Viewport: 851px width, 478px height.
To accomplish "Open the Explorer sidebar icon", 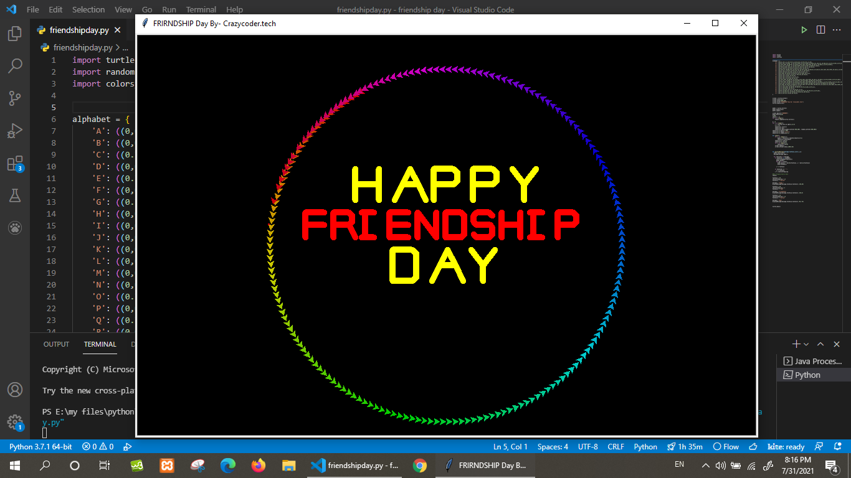I will tap(14, 34).
